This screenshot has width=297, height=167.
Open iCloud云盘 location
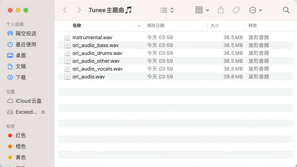(28, 101)
